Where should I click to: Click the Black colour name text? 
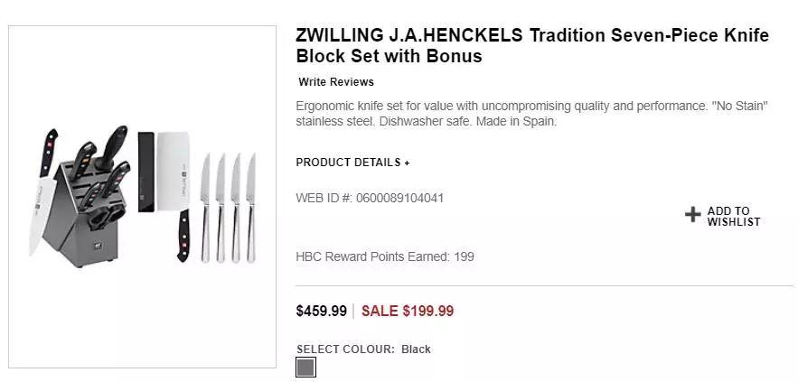click(417, 349)
